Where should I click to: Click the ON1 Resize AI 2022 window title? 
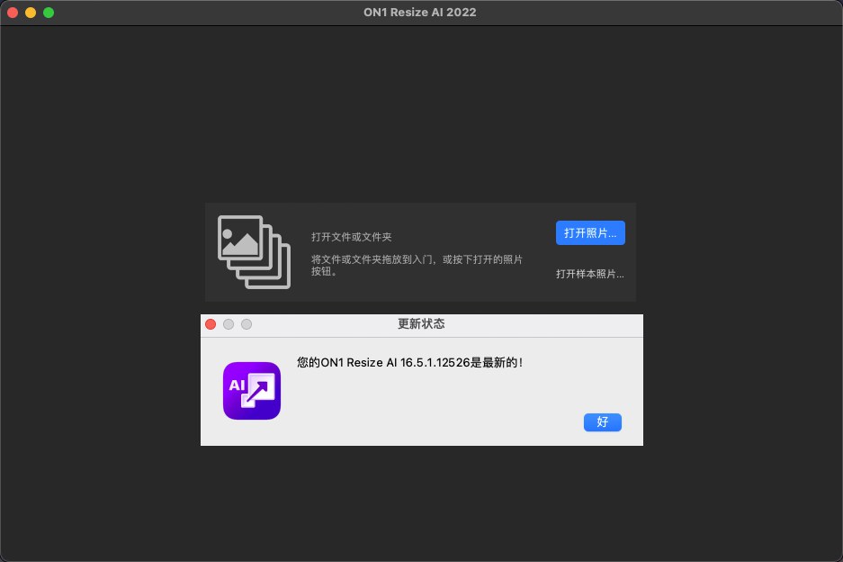tap(420, 13)
